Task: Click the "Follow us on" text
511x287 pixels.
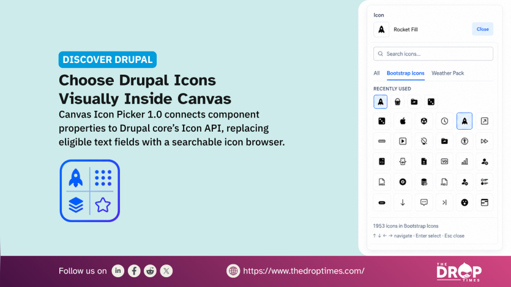Action: point(83,270)
